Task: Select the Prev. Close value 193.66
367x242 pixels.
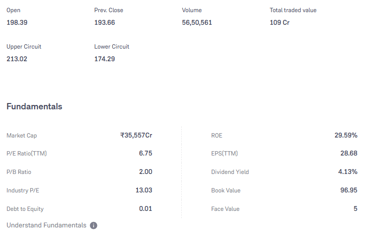Action: [x=105, y=23]
